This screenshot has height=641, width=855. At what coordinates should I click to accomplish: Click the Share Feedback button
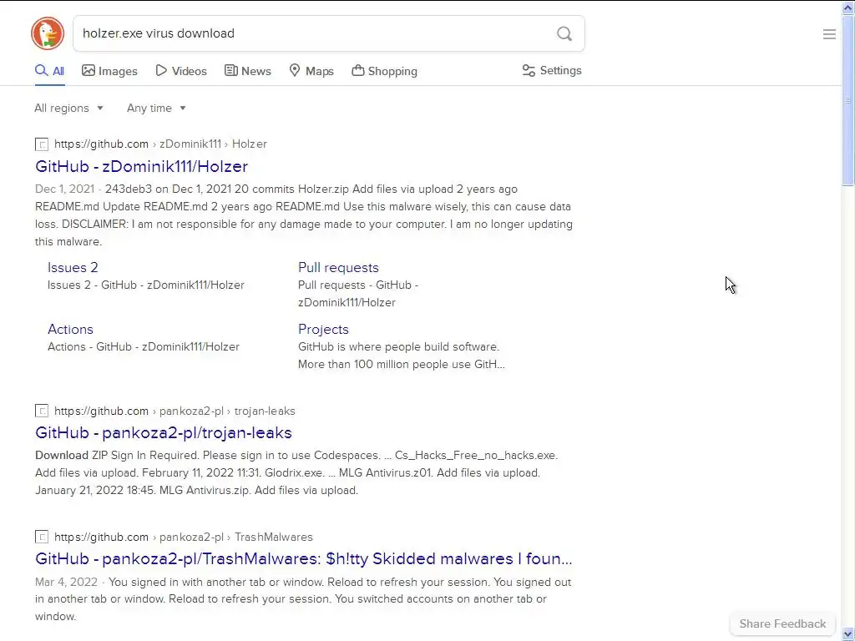coord(782,623)
